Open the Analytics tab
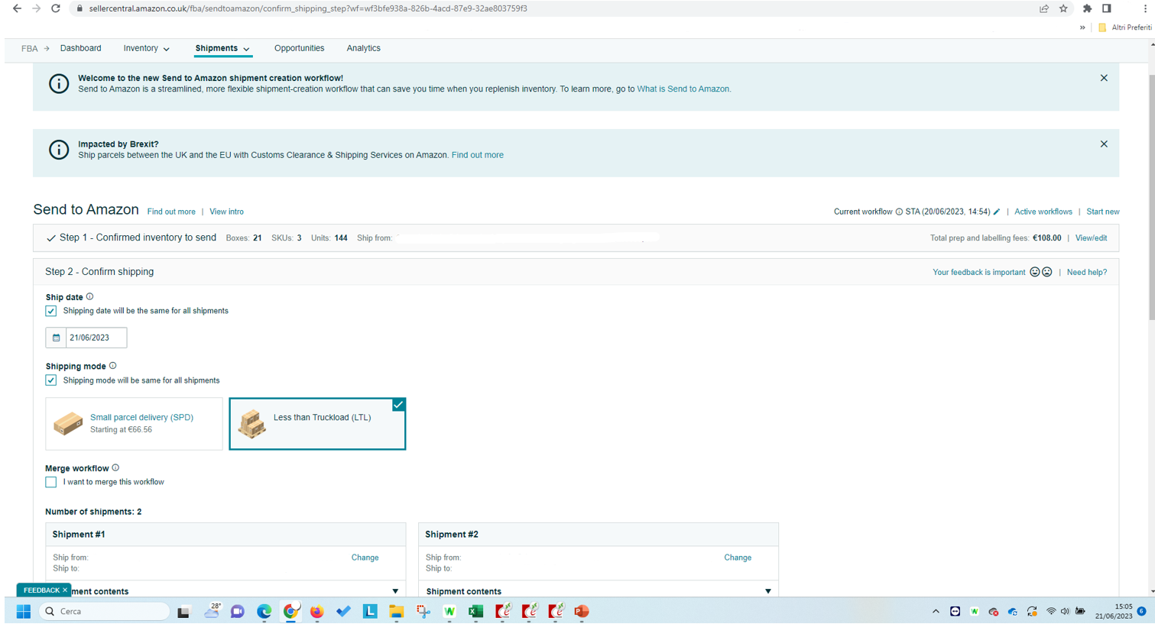This screenshot has width=1155, height=624. click(363, 48)
